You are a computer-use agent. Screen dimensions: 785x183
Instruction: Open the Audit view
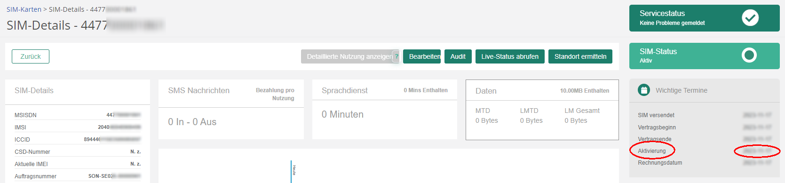coord(458,56)
